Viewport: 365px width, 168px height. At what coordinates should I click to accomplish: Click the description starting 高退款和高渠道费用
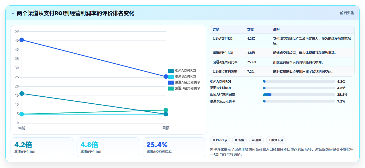[x=303, y=72]
